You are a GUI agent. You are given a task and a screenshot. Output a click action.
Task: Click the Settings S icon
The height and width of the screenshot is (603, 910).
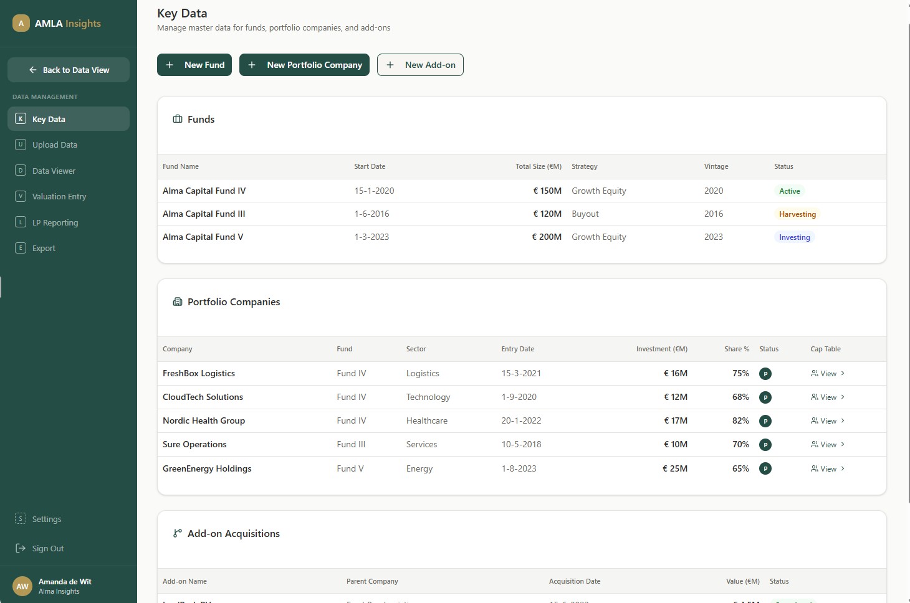click(21, 518)
